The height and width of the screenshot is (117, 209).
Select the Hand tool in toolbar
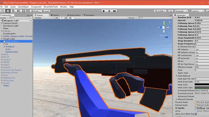[x=3, y=11]
